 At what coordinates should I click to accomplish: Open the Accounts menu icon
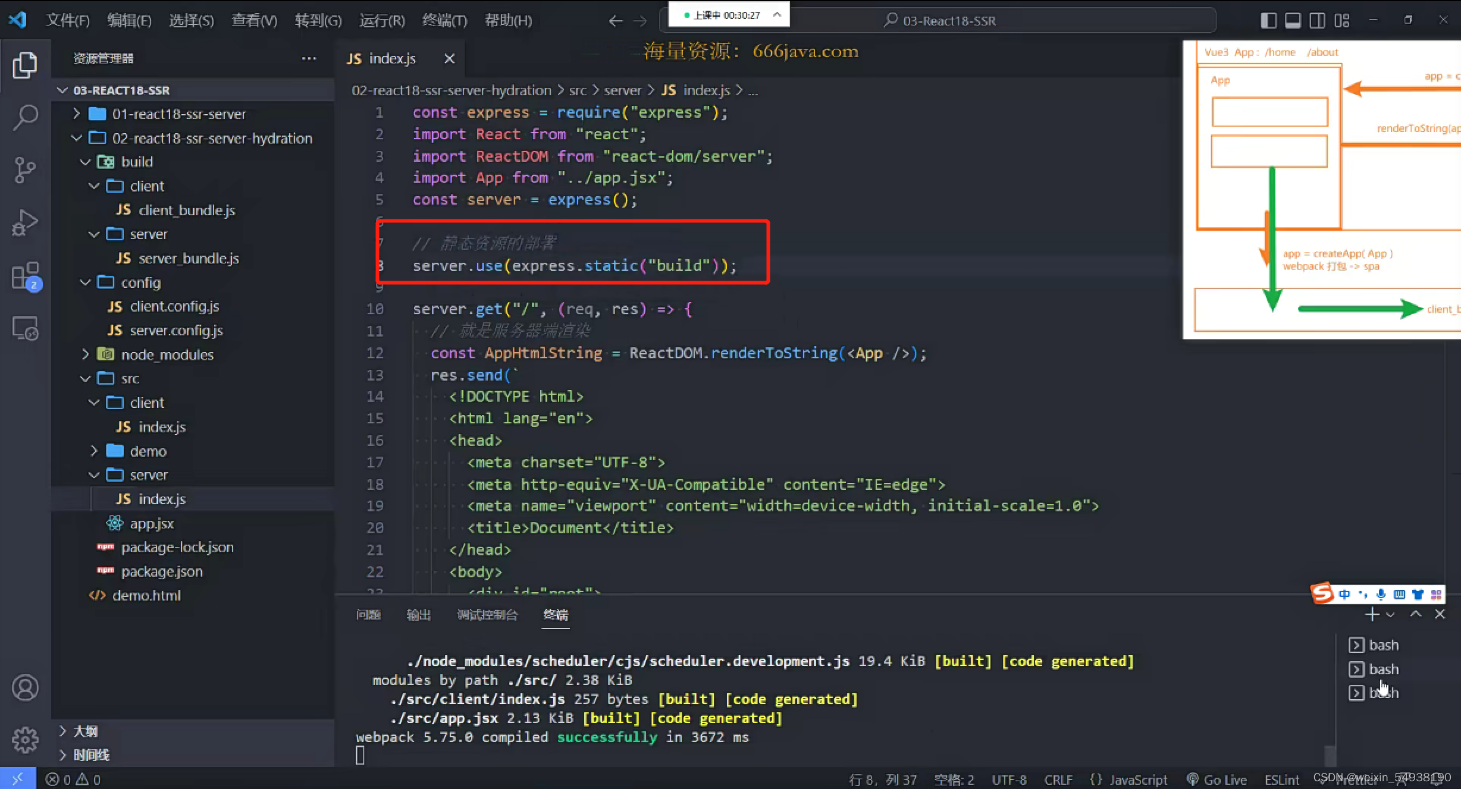coord(25,688)
